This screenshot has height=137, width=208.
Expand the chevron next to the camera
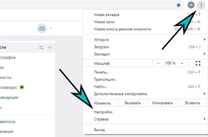[x=51, y=28]
